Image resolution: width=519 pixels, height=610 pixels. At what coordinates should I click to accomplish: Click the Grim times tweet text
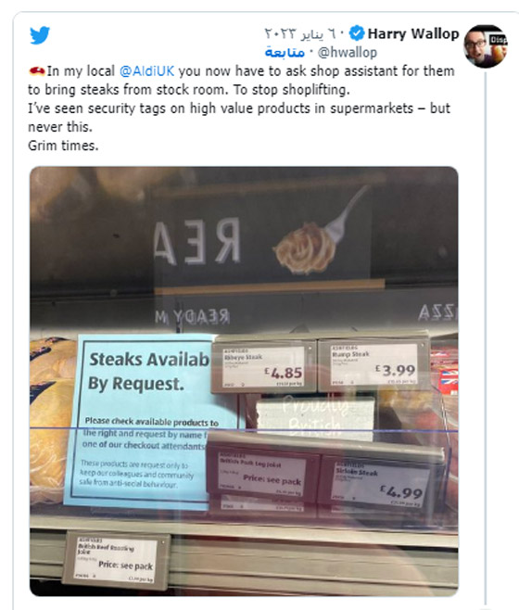coord(63,146)
